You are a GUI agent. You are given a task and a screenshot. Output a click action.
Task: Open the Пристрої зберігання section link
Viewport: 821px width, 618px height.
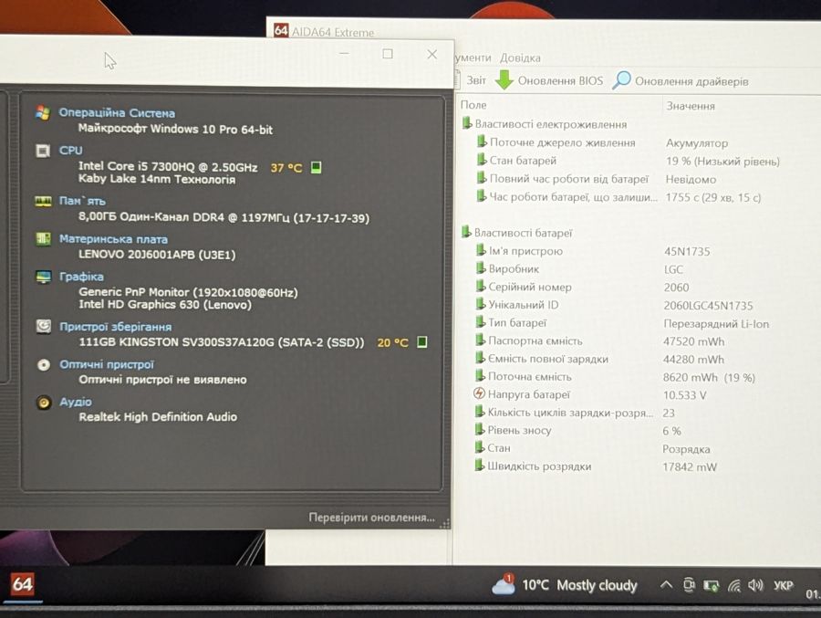[x=115, y=327]
